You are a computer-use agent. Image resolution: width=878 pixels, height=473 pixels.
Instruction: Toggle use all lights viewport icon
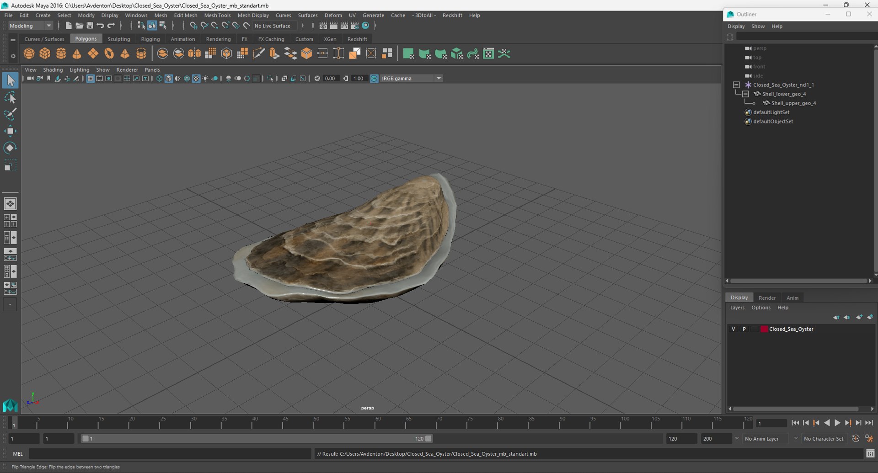click(x=205, y=79)
